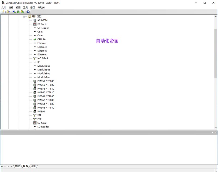Screen dimensions: 218x172
Task: Select the PM864 / TP830 tree item
Action: click(46, 104)
